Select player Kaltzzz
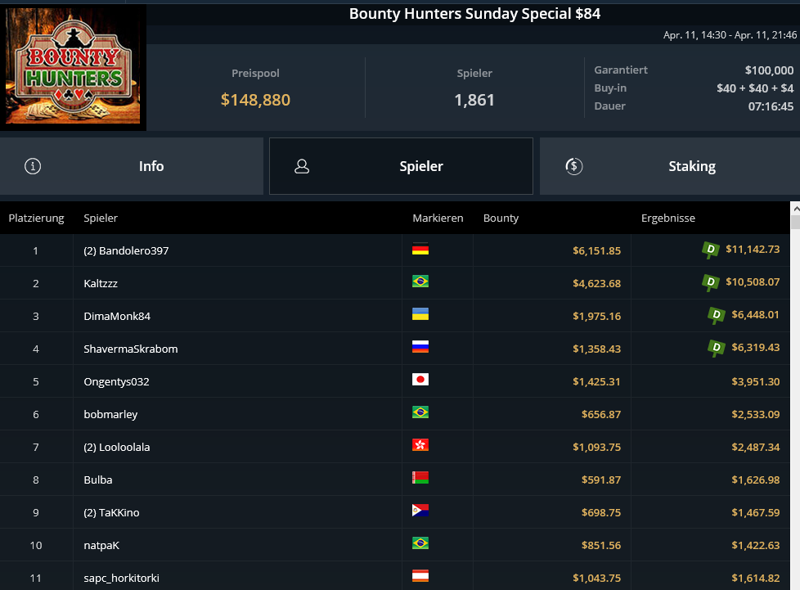Image resolution: width=800 pixels, height=590 pixels. coord(101,283)
